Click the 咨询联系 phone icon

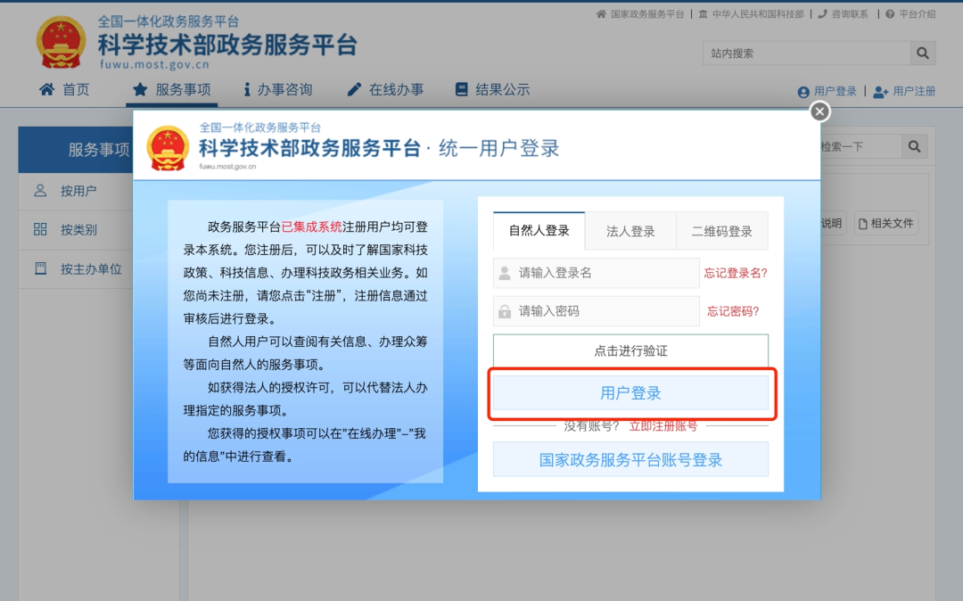(821, 13)
